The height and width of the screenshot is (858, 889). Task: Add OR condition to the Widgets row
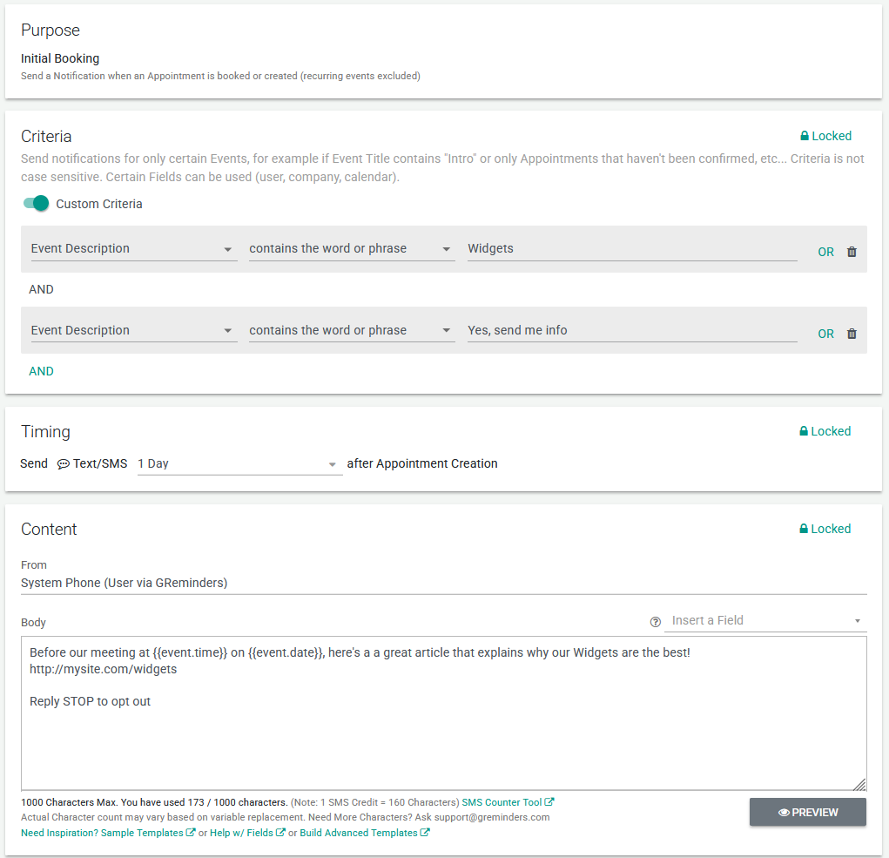pos(825,252)
